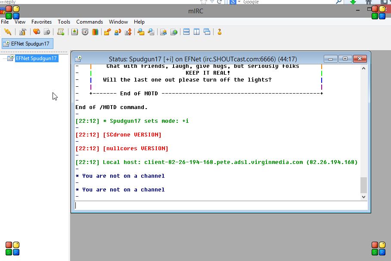Image resolution: width=391 pixels, height=261 pixels.
Task: Click the Status window title bar icon
Action: [78, 59]
